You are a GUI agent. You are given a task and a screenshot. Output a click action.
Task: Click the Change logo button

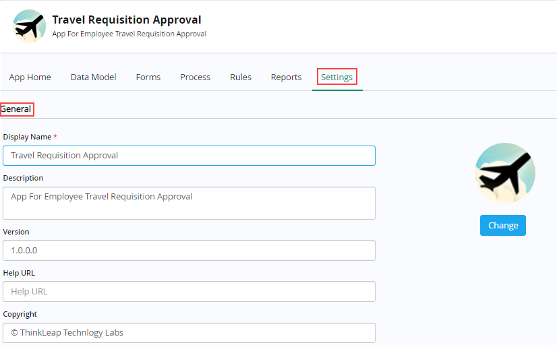click(x=502, y=225)
